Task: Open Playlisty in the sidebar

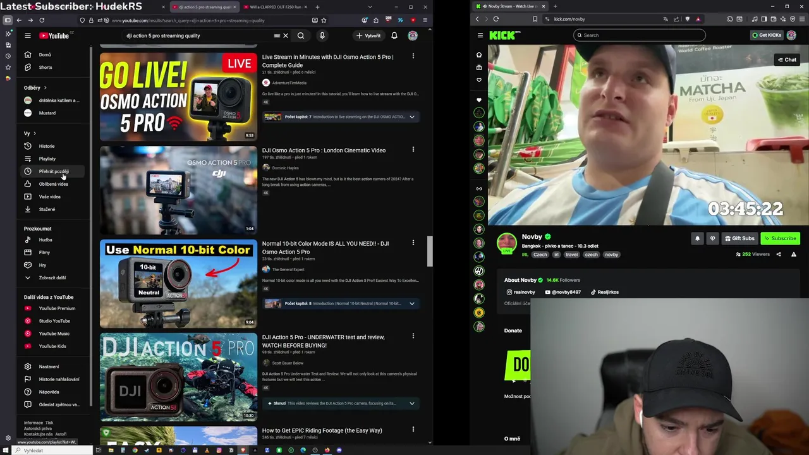Action: [53, 159]
